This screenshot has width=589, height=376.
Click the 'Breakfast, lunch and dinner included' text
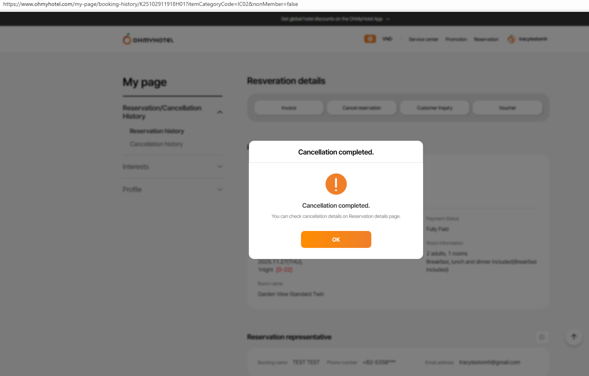point(481,266)
